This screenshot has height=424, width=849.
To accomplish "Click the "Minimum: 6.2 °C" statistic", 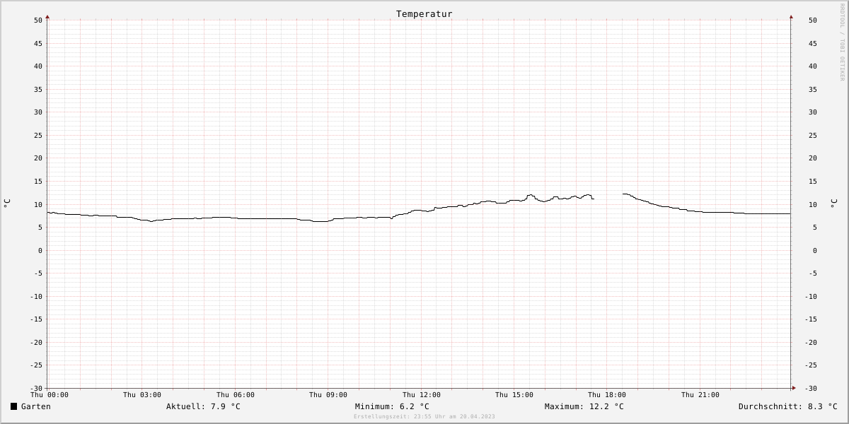I will coord(392,406).
